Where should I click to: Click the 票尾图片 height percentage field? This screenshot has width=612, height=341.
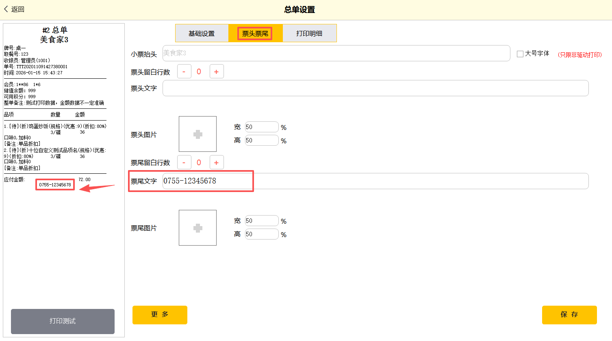pos(261,234)
